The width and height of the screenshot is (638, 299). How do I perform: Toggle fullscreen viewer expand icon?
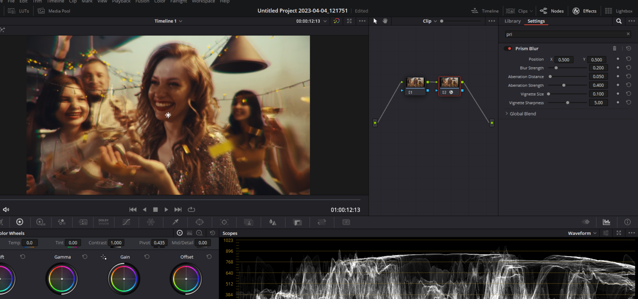349,21
